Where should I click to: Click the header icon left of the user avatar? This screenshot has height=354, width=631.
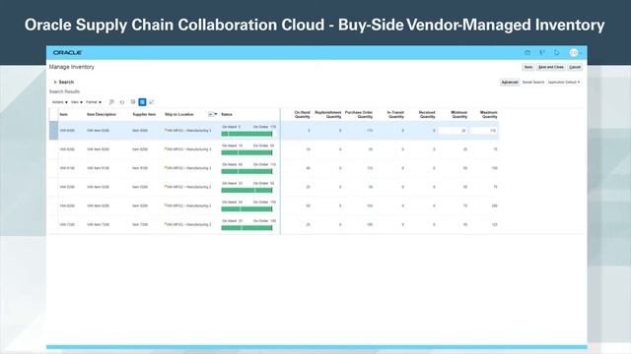(557, 52)
